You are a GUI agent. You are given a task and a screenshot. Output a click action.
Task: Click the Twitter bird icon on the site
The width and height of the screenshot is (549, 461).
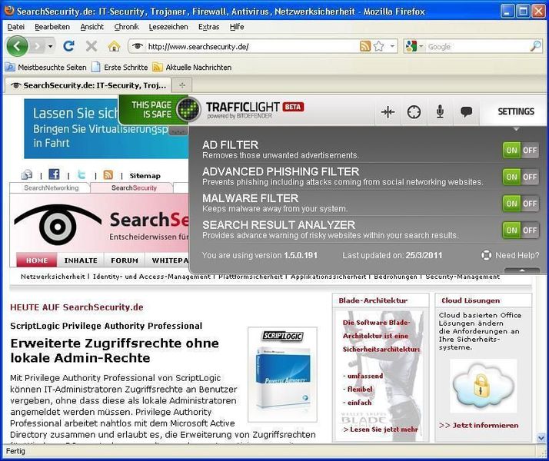[82, 174]
